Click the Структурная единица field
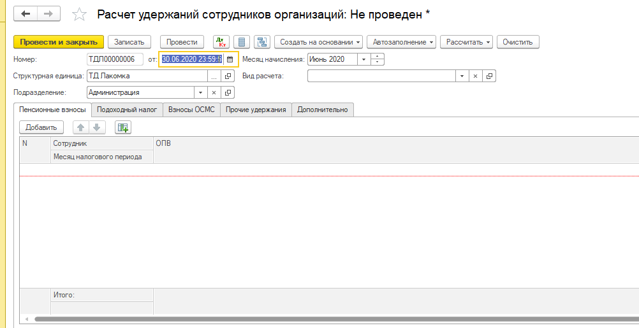This screenshot has width=639, height=328. point(147,76)
